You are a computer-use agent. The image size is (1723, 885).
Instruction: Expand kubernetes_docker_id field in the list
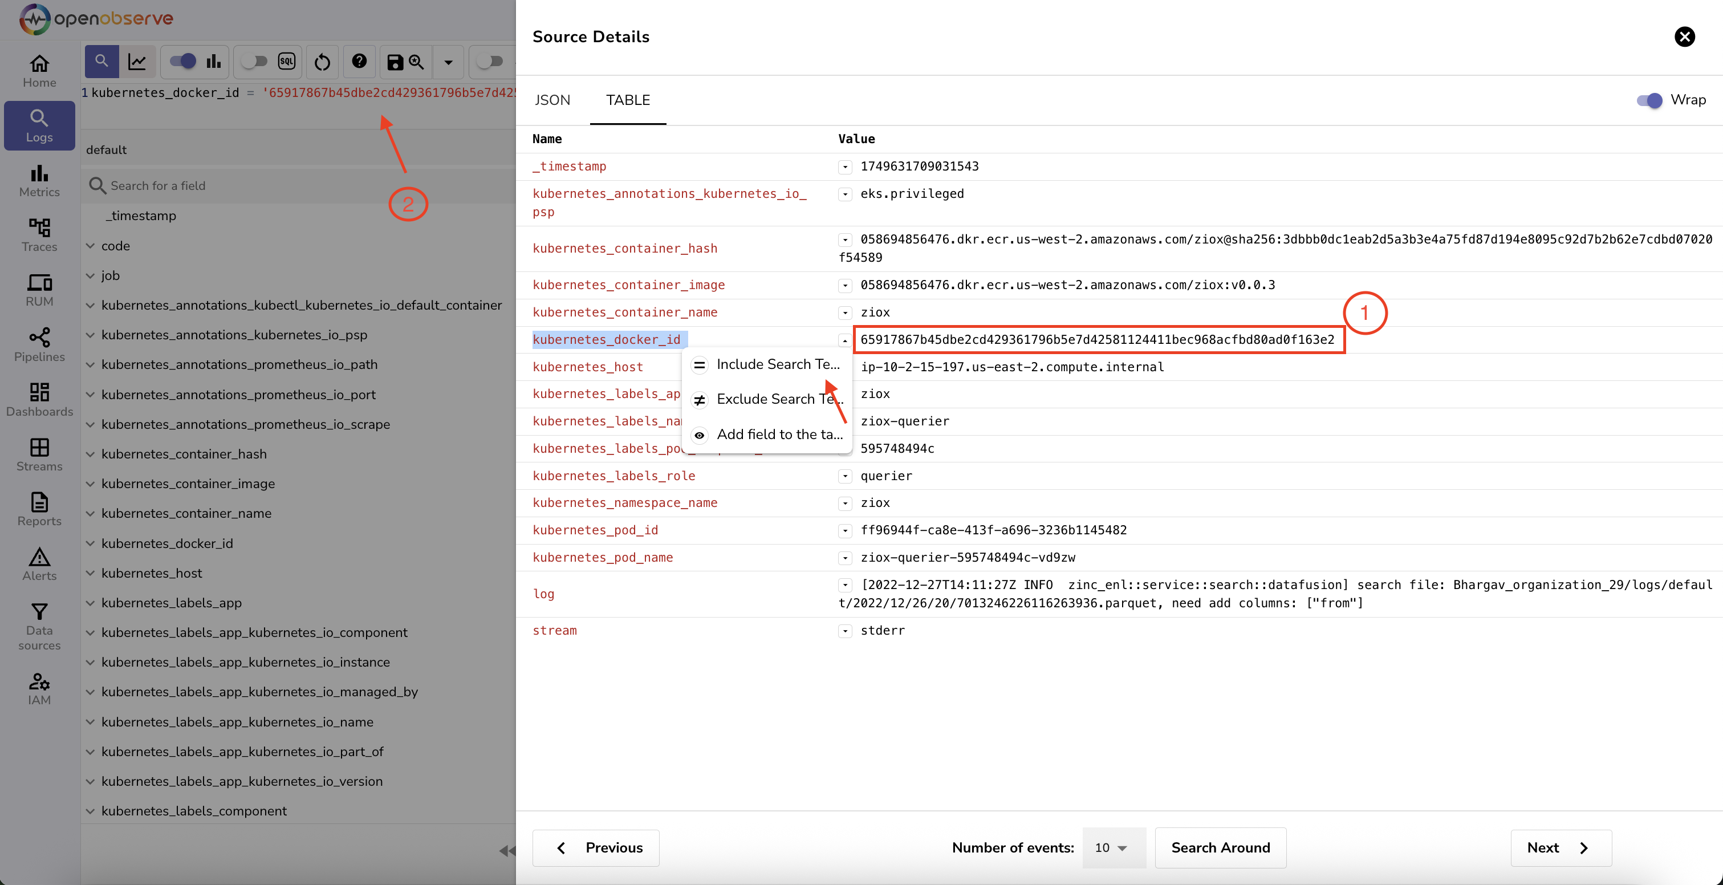90,543
